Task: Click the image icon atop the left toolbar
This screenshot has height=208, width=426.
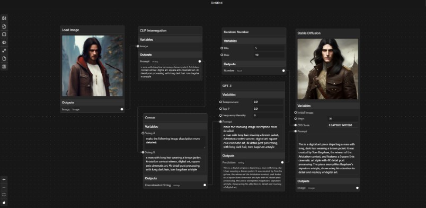Action: click(4, 19)
